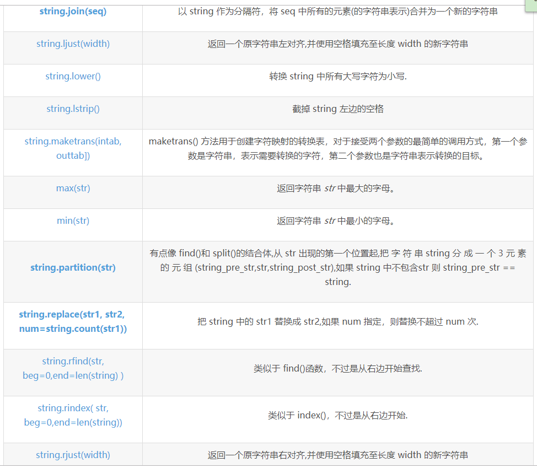
Task: Open the string.lstrip() reference link
Action: (x=73, y=109)
